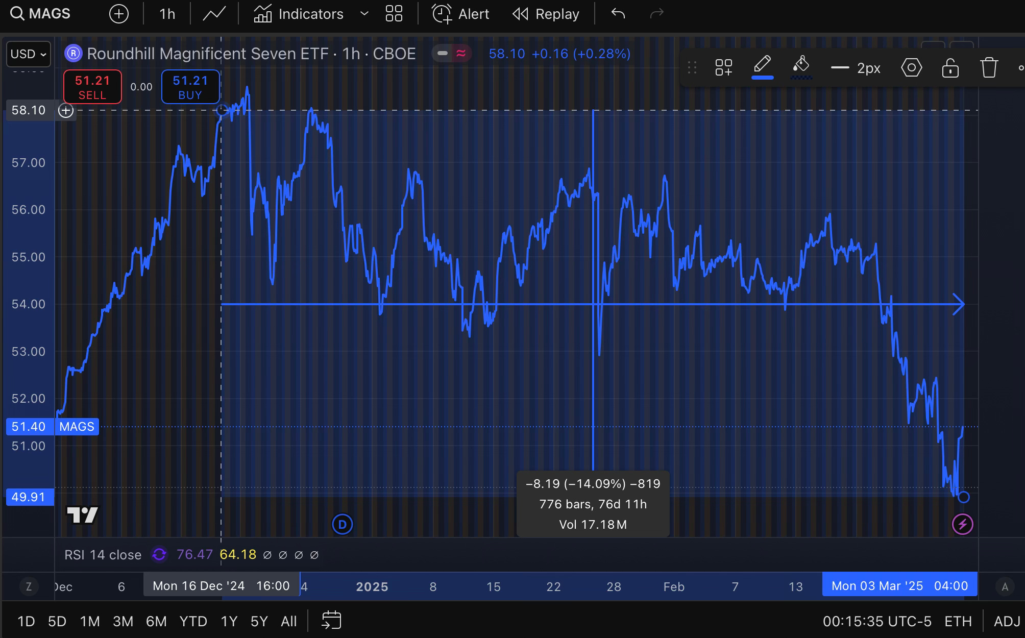Select the 6M date range
Image resolution: width=1025 pixels, height=638 pixels.
pyautogui.click(x=156, y=621)
